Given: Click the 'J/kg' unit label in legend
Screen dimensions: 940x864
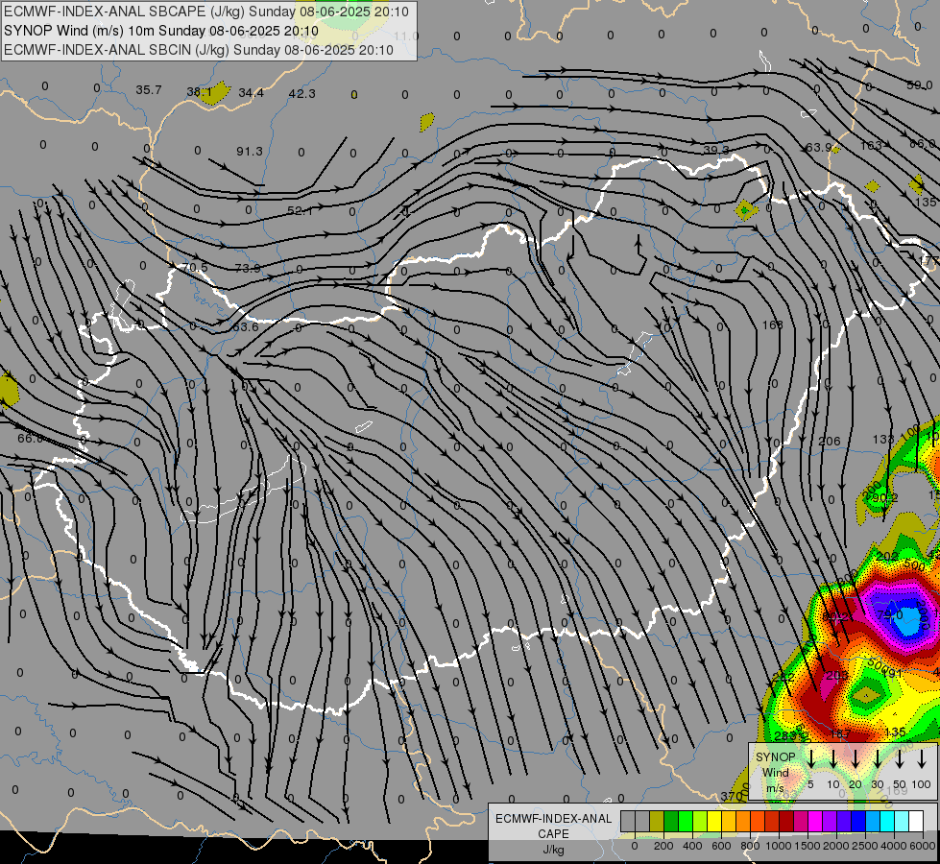Looking at the screenshot, I should click(553, 850).
